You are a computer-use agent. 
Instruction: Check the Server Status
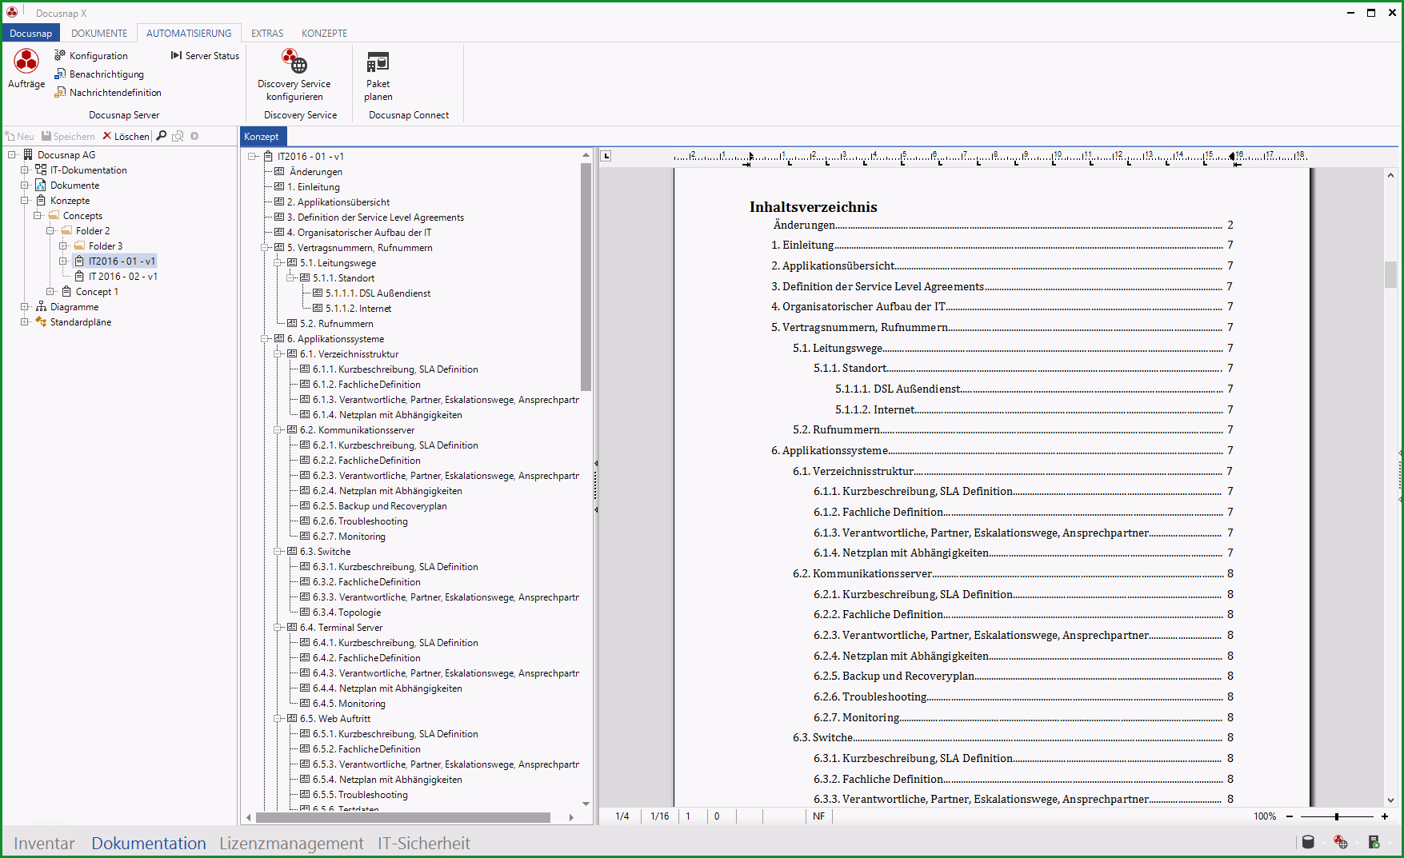[205, 56]
